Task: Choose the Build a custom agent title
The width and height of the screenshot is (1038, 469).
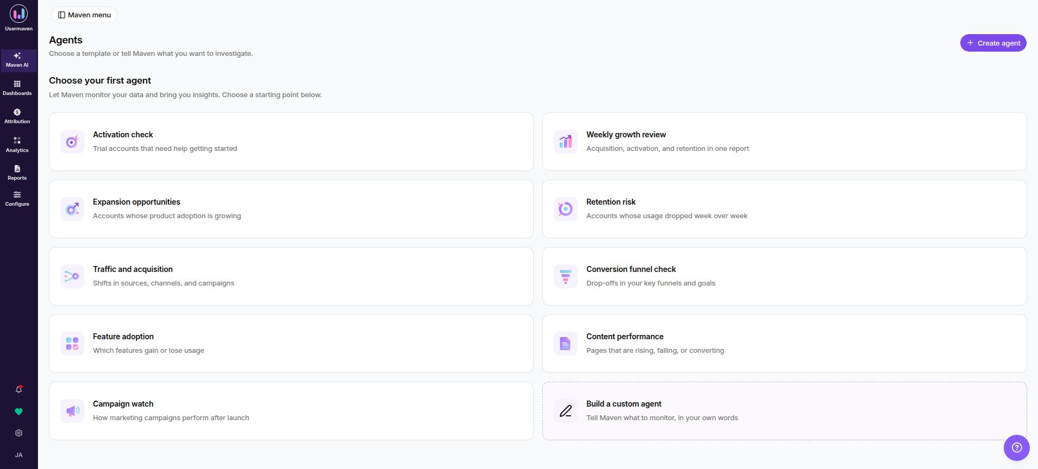Action: [624, 404]
